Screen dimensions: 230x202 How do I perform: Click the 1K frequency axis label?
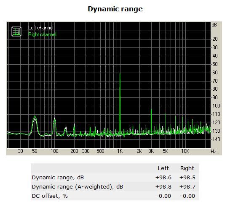tap(120, 151)
